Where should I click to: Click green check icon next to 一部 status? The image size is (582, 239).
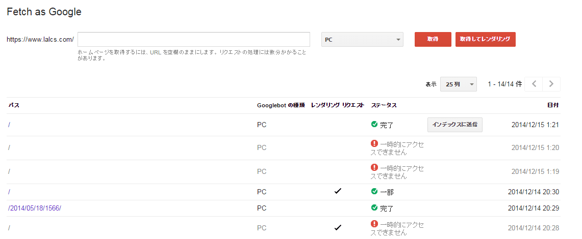pyautogui.click(x=374, y=192)
